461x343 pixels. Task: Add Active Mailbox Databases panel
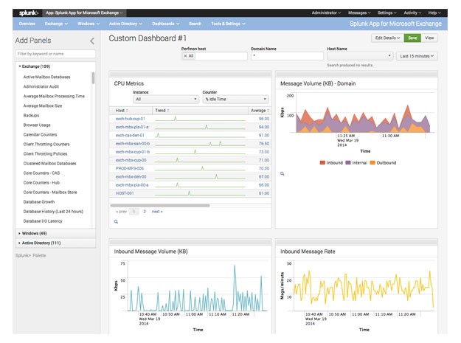46,77
